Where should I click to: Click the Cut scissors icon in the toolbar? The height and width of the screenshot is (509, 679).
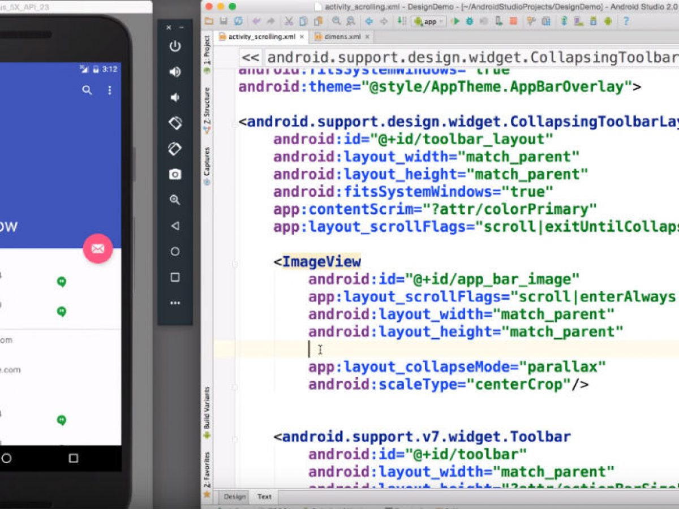289,21
